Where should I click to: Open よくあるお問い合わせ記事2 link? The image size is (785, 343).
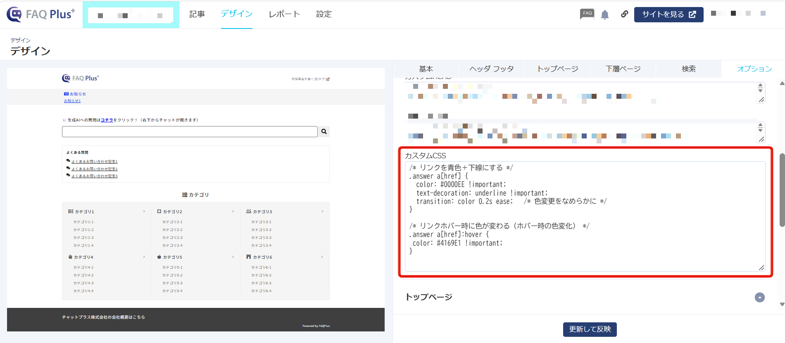(94, 169)
